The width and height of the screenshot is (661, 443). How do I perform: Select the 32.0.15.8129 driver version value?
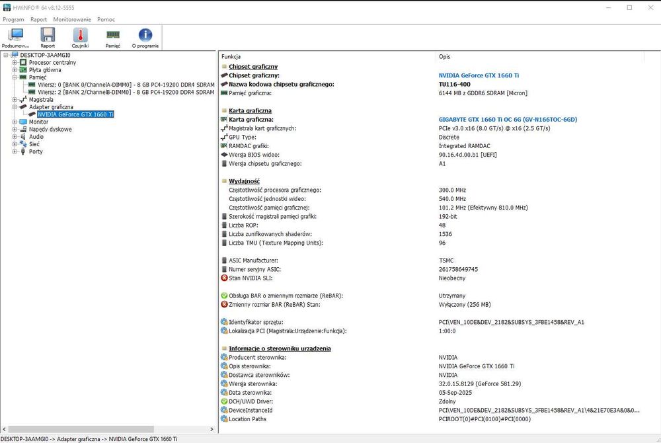pos(480,383)
